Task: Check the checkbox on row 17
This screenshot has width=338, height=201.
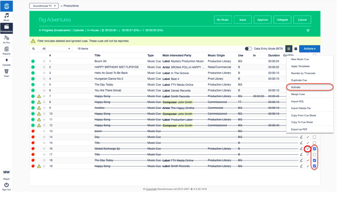Action: coord(314,155)
